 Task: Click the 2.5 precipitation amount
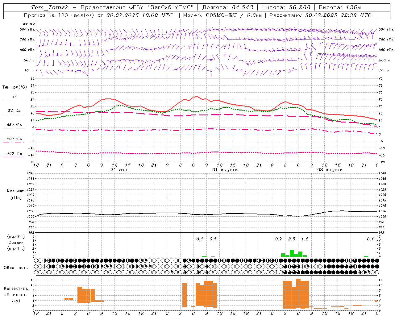click(292, 239)
